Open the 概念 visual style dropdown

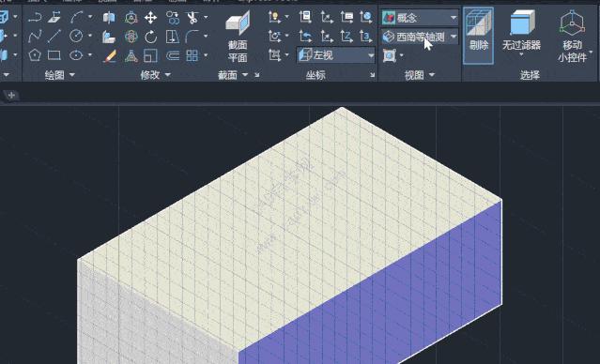(420, 18)
